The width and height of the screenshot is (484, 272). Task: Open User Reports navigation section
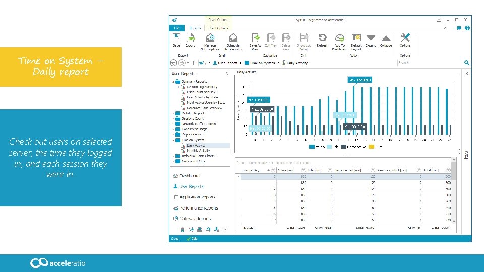click(x=188, y=186)
